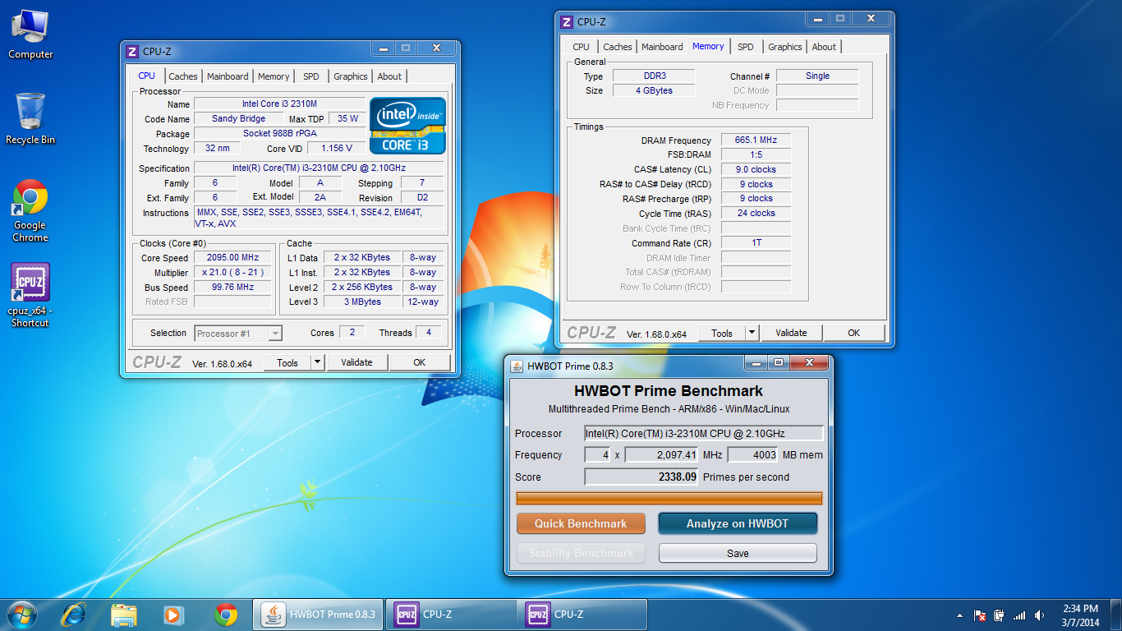
Task: Select Caches tab in left CPU-Z window
Action: [183, 76]
